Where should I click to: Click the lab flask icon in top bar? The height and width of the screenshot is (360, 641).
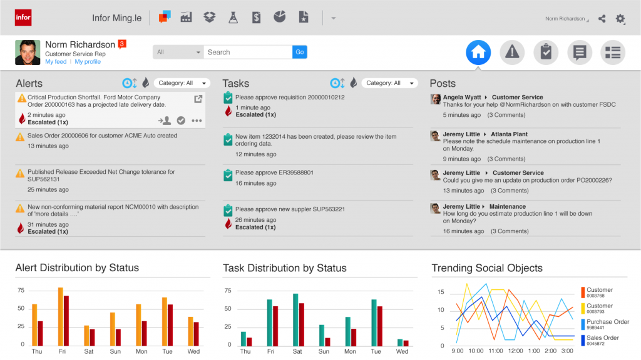pyautogui.click(x=233, y=17)
